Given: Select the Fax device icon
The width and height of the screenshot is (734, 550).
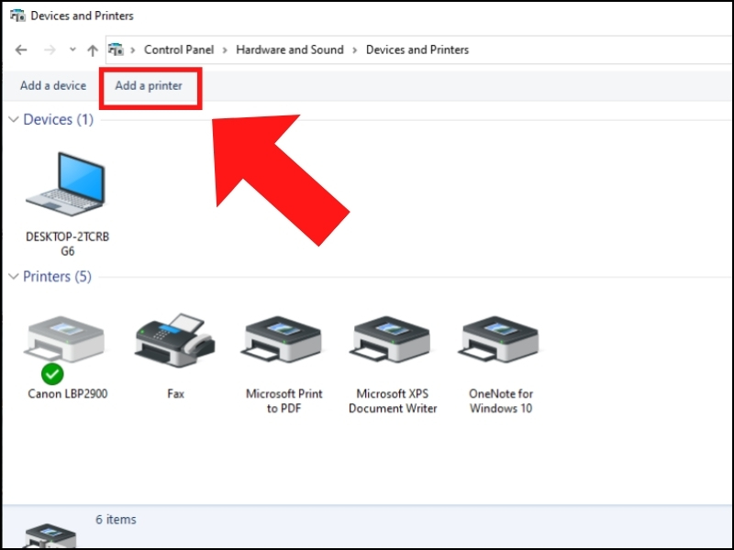Looking at the screenshot, I should pyautogui.click(x=175, y=340).
